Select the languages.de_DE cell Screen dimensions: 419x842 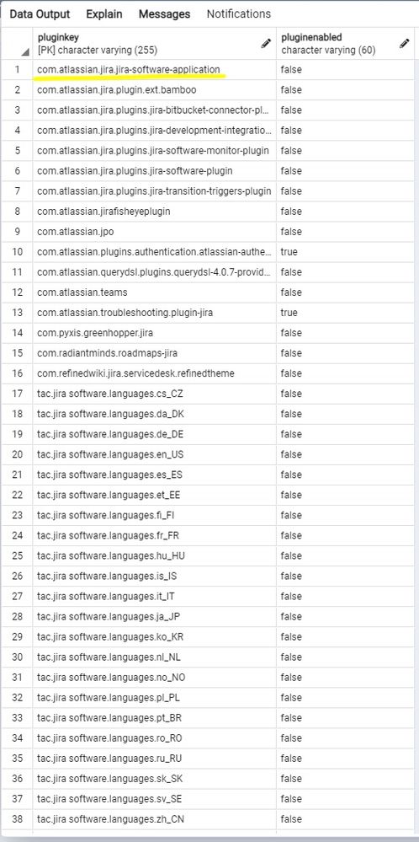[x=154, y=434]
